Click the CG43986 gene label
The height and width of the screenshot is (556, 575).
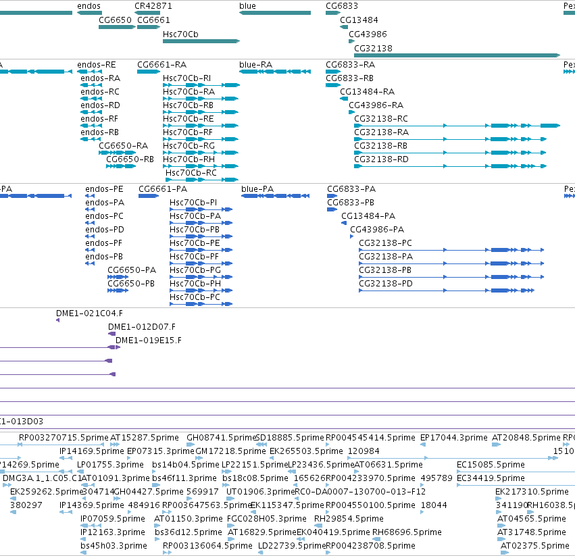pyautogui.click(x=368, y=34)
